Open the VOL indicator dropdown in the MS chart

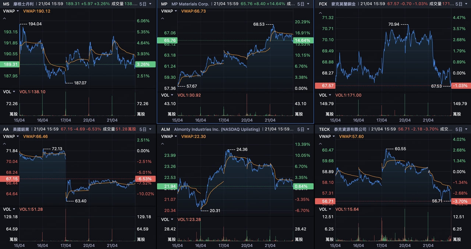tap(9, 92)
